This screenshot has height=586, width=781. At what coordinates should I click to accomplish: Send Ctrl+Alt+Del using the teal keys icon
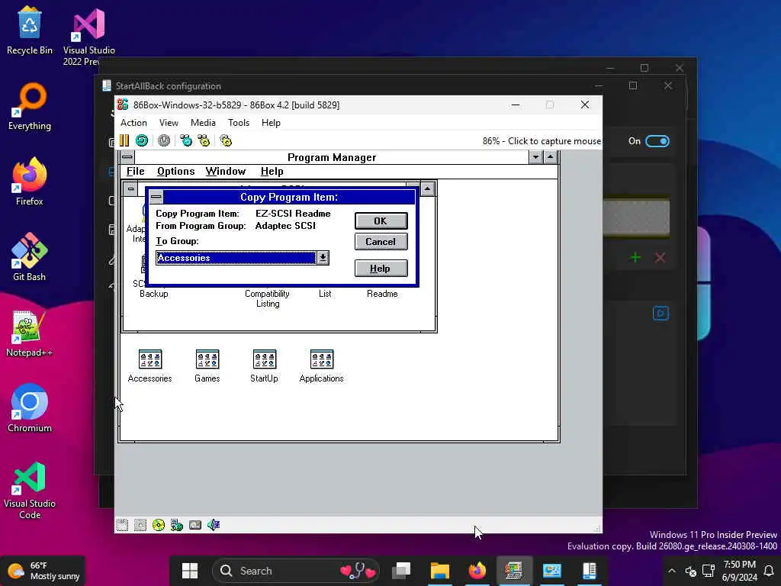click(x=186, y=140)
